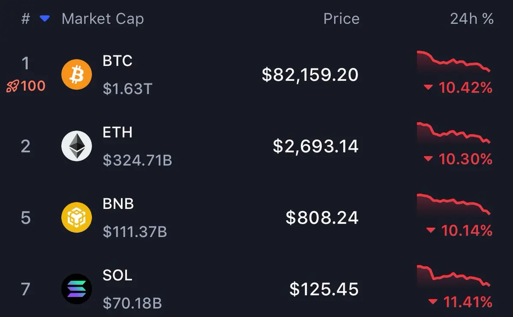The height and width of the screenshot is (317, 513).
Task: Click the BNB coin logo
Action: [77, 217]
